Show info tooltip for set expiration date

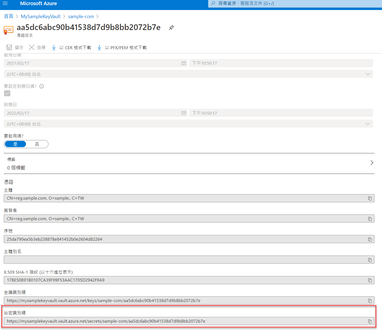pos(42,87)
